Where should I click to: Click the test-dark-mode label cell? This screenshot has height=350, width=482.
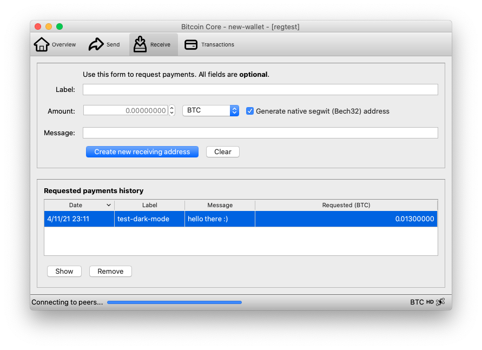tap(149, 219)
